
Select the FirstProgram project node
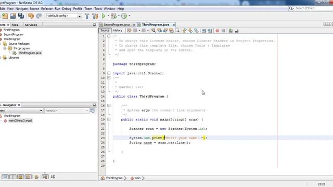click(11, 30)
